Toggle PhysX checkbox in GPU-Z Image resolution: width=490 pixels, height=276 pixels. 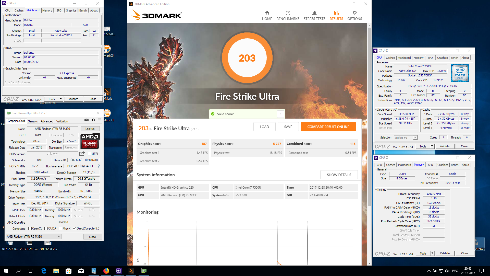coord(60,228)
